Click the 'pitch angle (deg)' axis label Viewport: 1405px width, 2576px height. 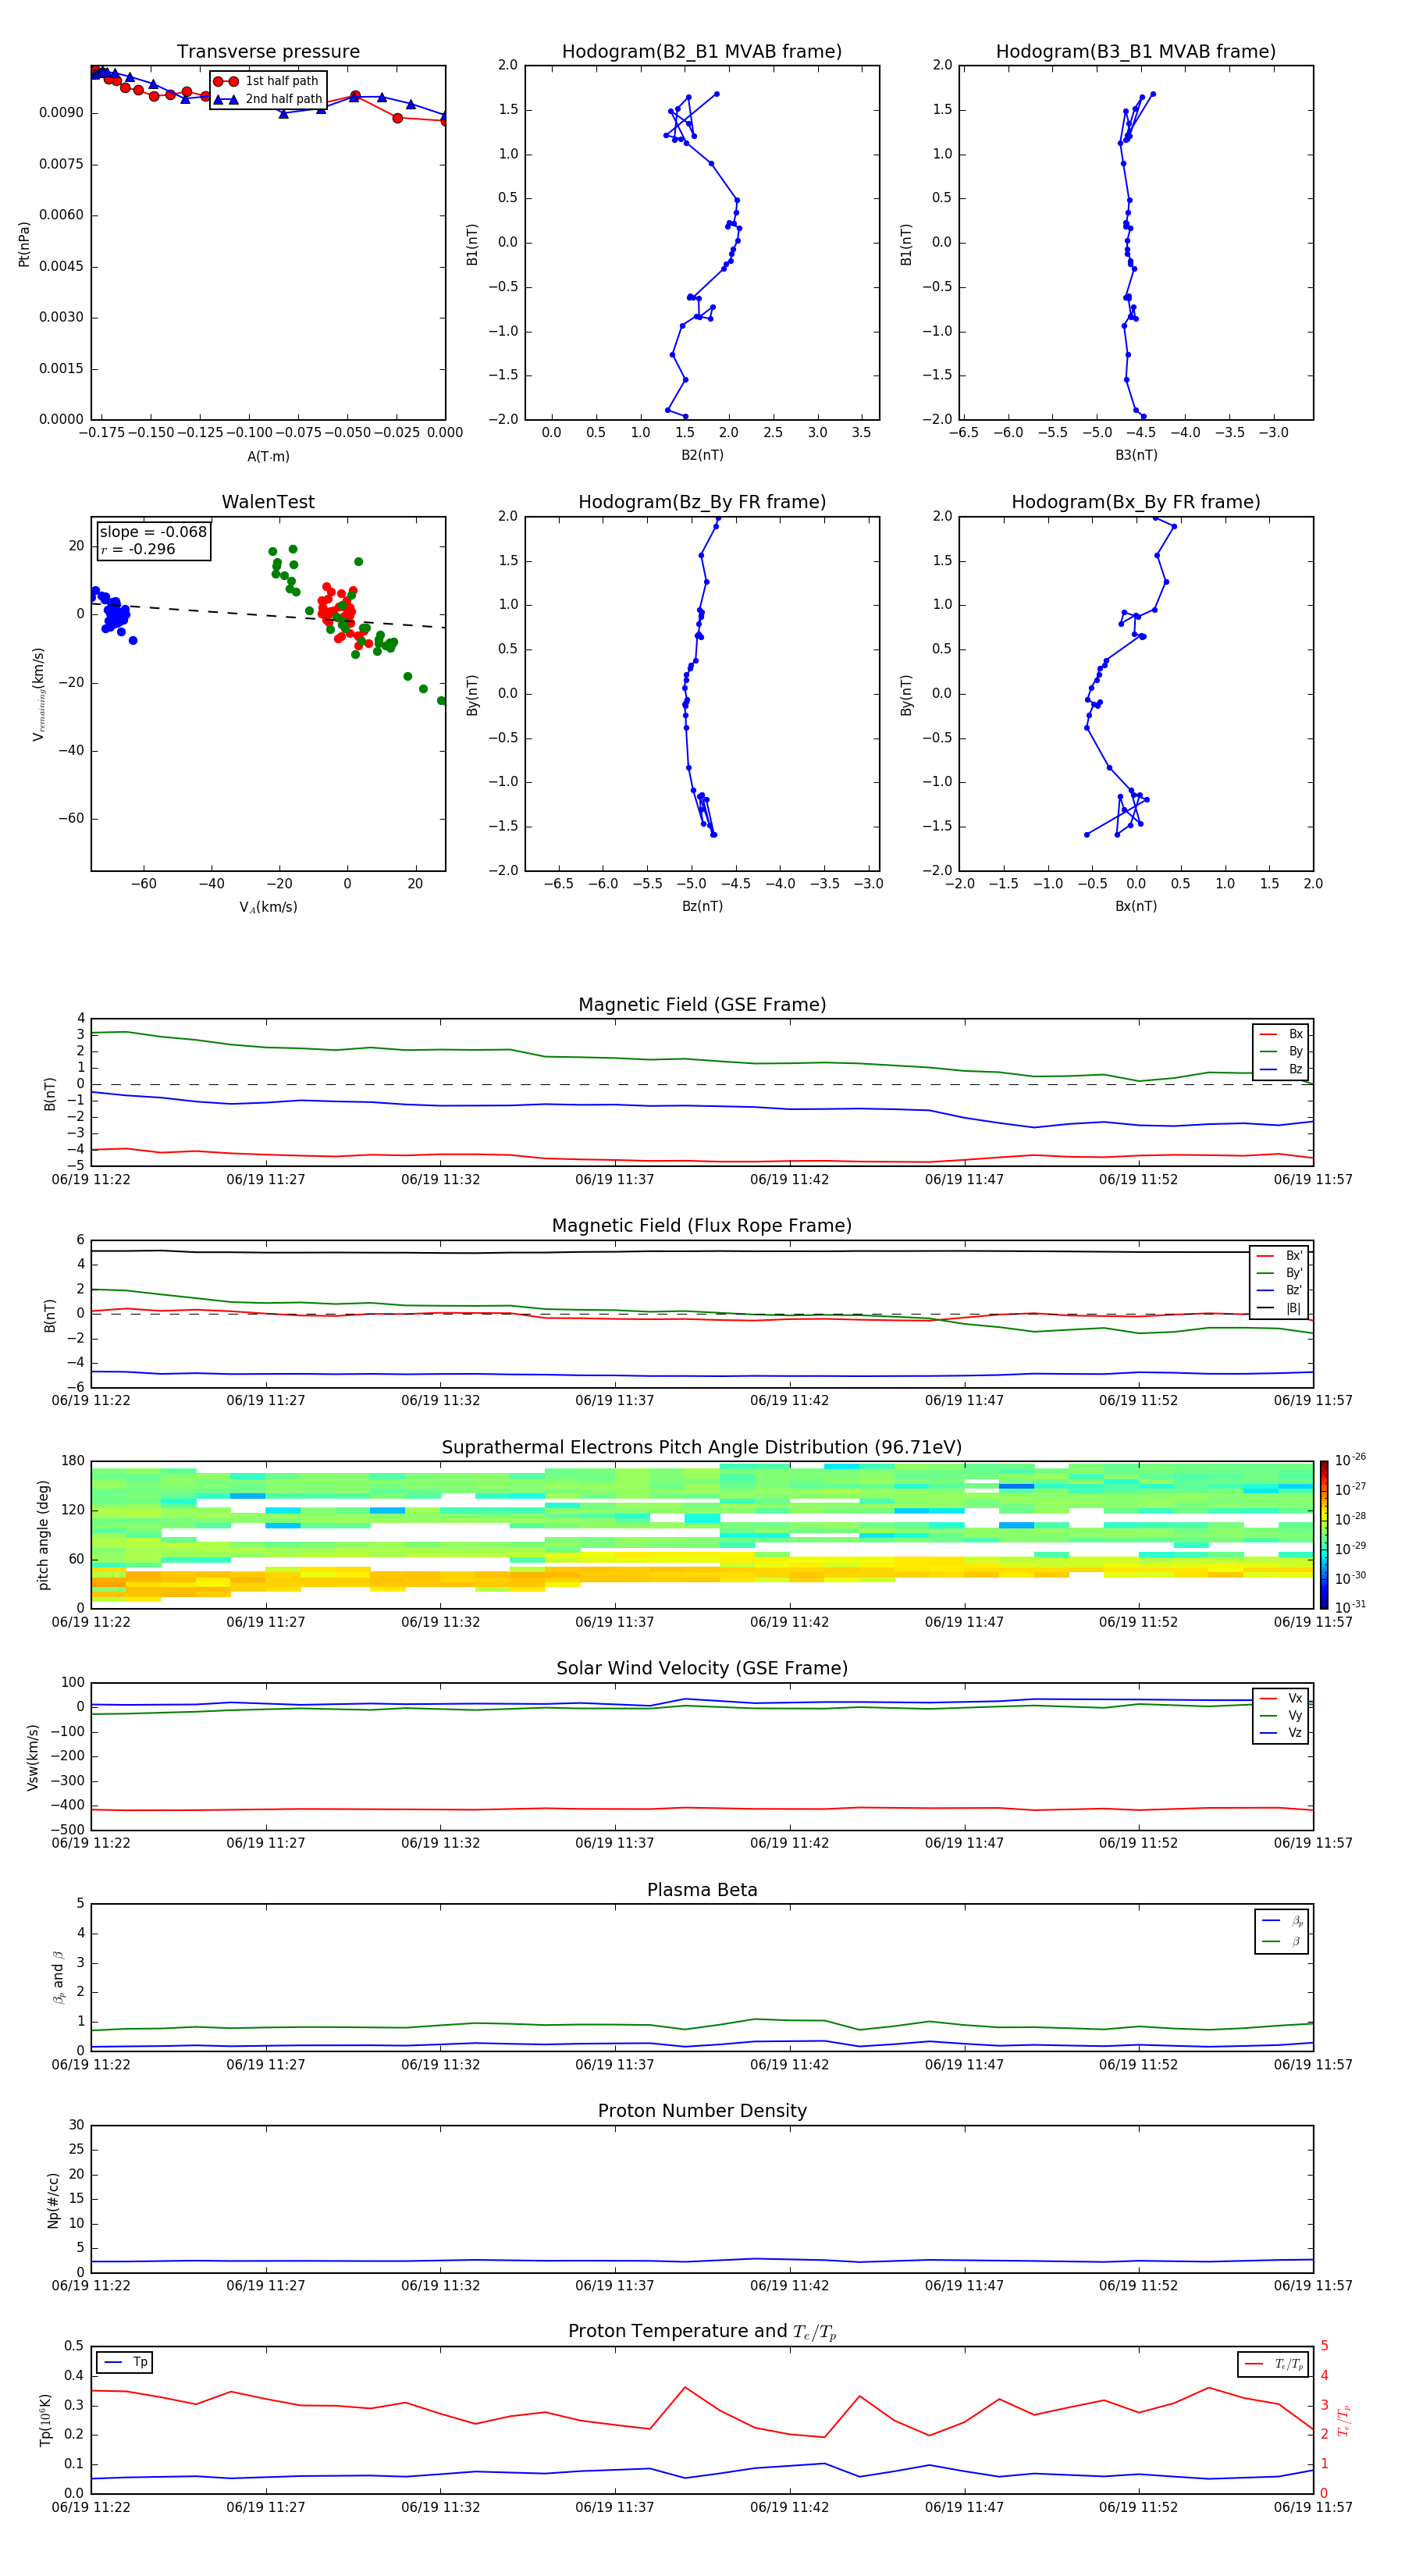43,1535
